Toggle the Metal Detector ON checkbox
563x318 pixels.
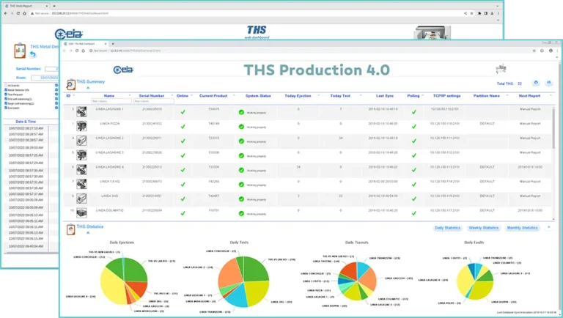(6, 89)
